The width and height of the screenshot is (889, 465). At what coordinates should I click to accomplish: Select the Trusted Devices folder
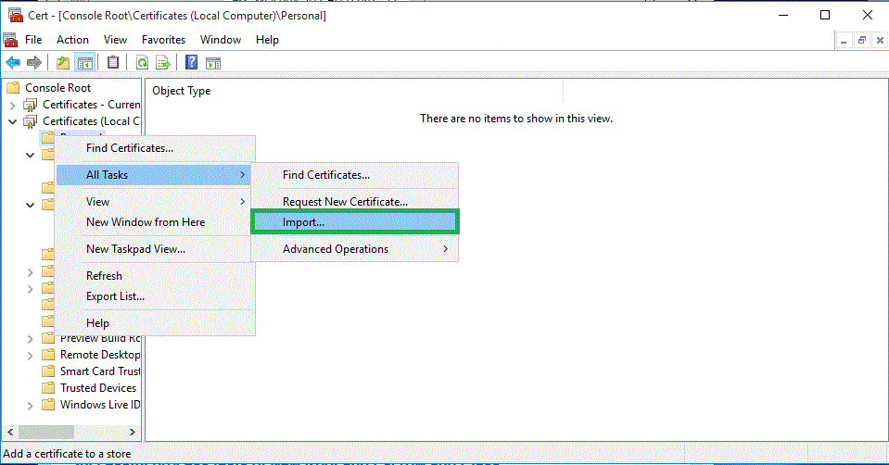pyautogui.click(x=97, y=388)
